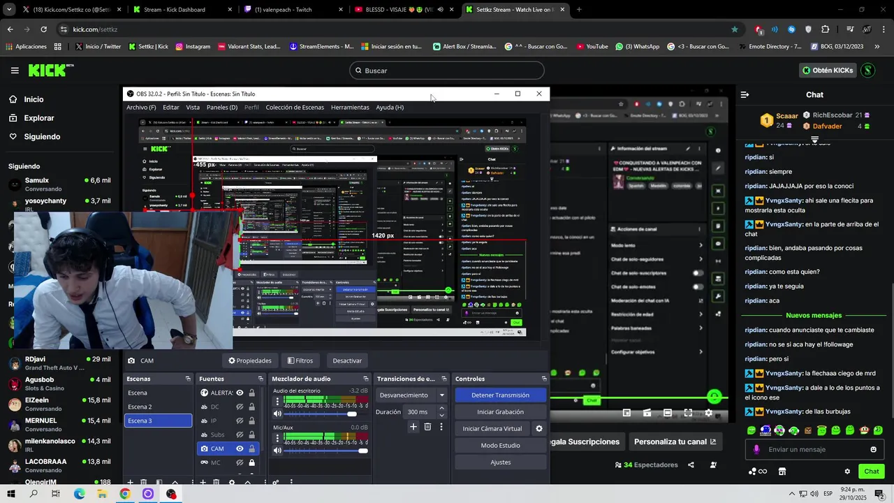
Task: Collapse the Kick chat panel
Action: click(745, 94)
